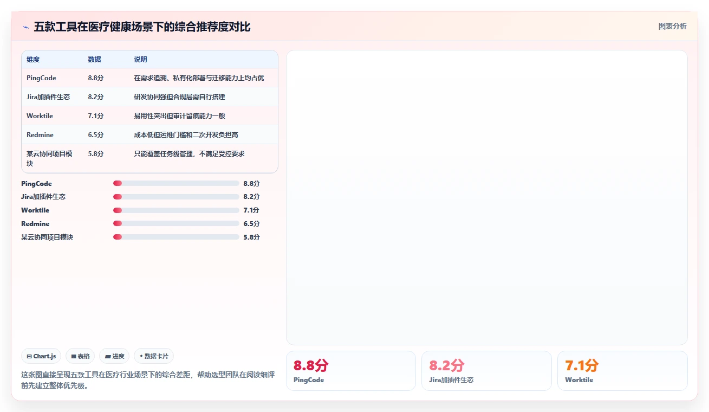Viewport: 709px width, 412px height.
Task: Click the 8.2分 value in table
Action: coord(95,97)
